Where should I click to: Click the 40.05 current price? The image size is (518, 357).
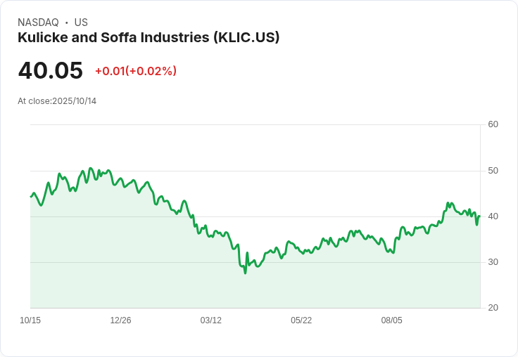pyautogui.click(x=50, y=70)
